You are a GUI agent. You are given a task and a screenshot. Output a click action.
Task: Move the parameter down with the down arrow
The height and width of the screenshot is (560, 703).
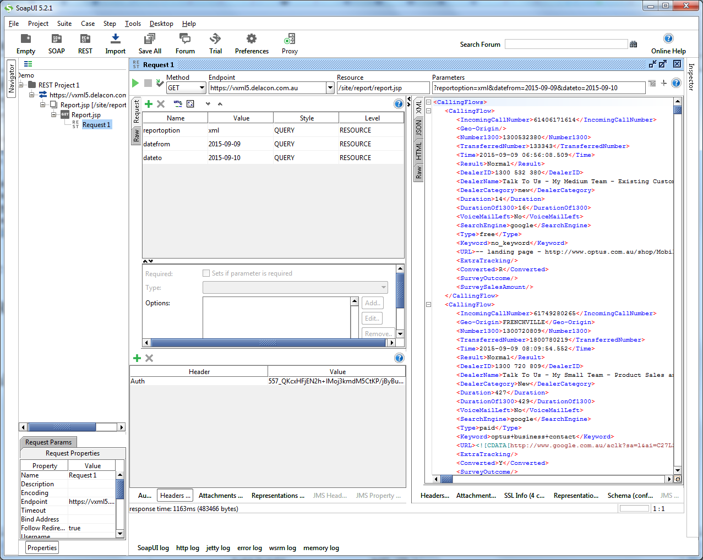[x=208, y=104]
